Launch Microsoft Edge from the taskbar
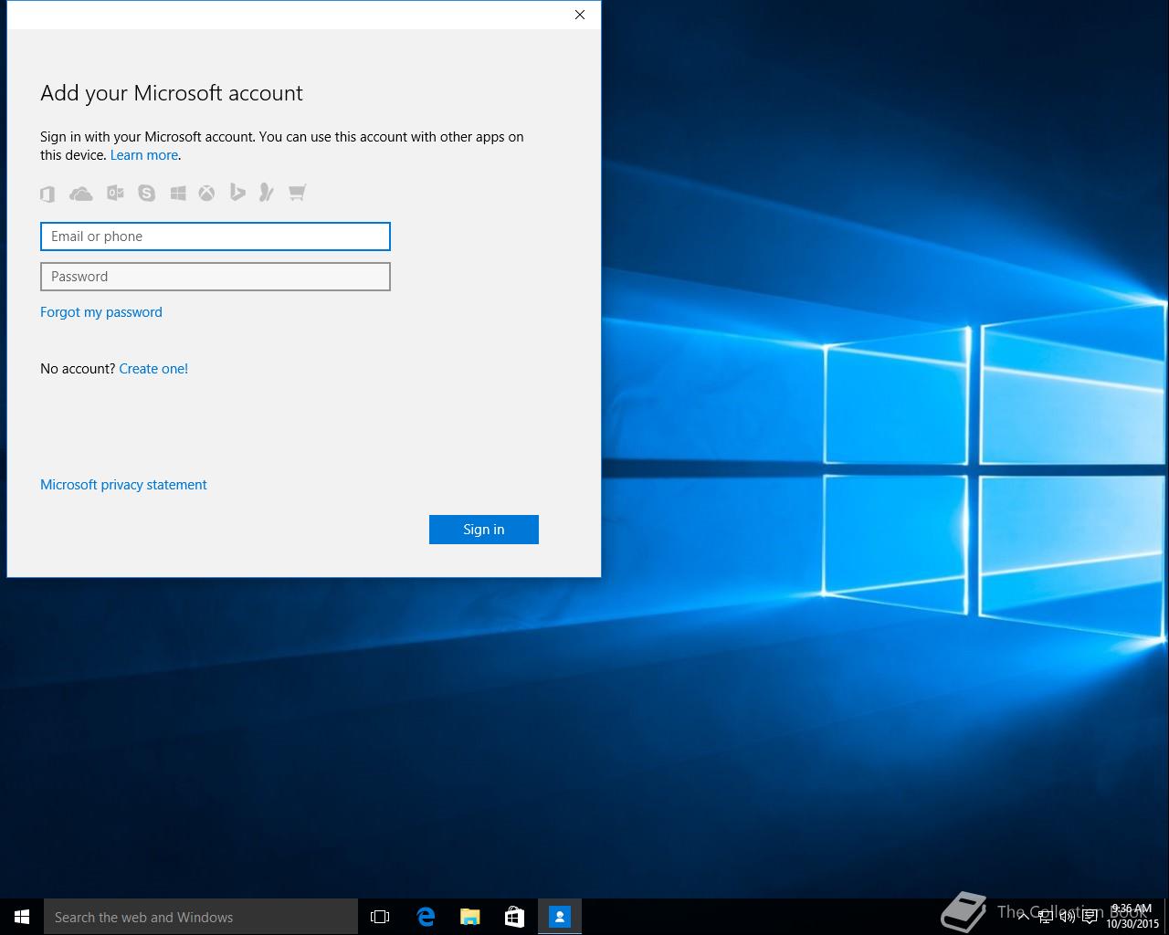1169x935 pixels. (x=426, y=917)
